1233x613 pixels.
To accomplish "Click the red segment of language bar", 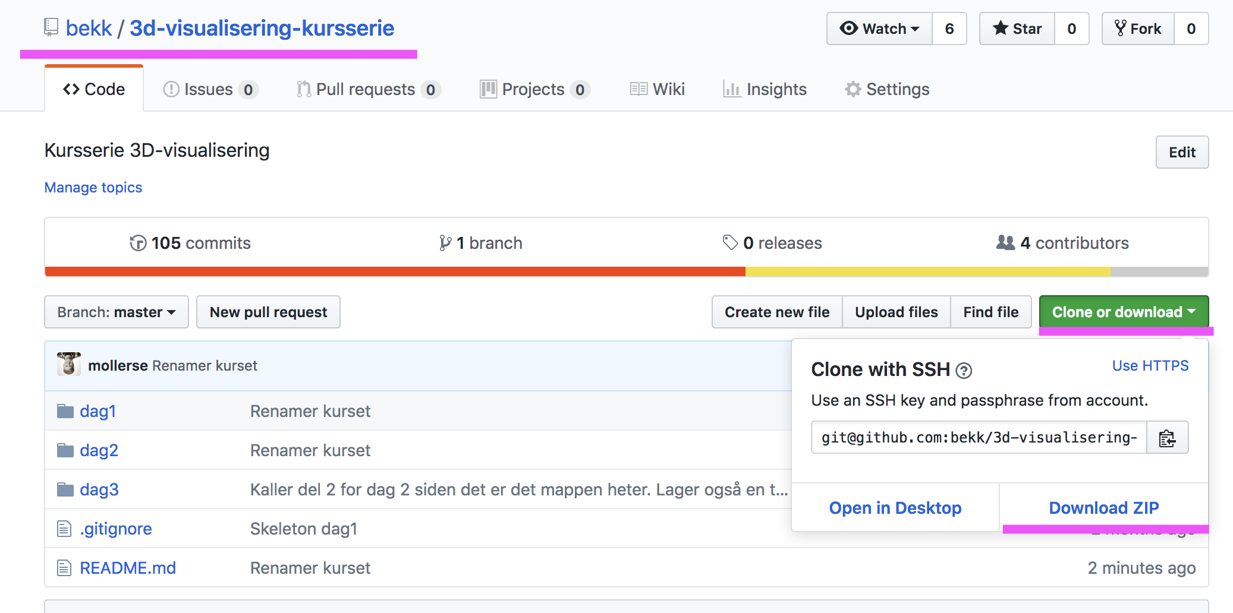I will 395,272.
